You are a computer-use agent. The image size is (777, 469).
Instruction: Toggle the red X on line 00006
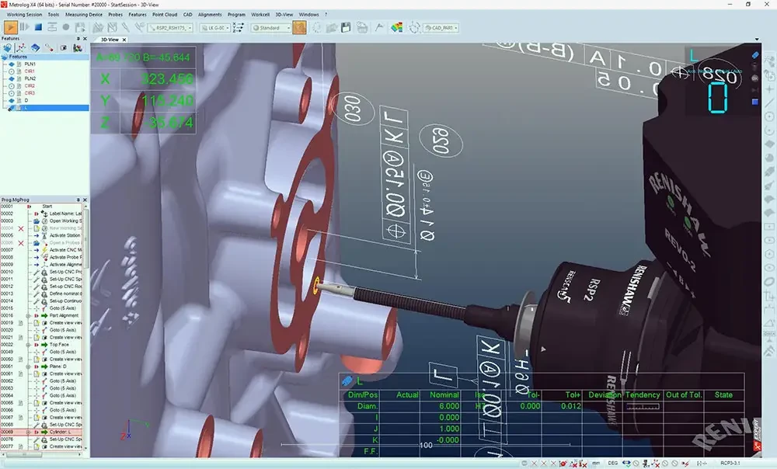coord(21,243)
